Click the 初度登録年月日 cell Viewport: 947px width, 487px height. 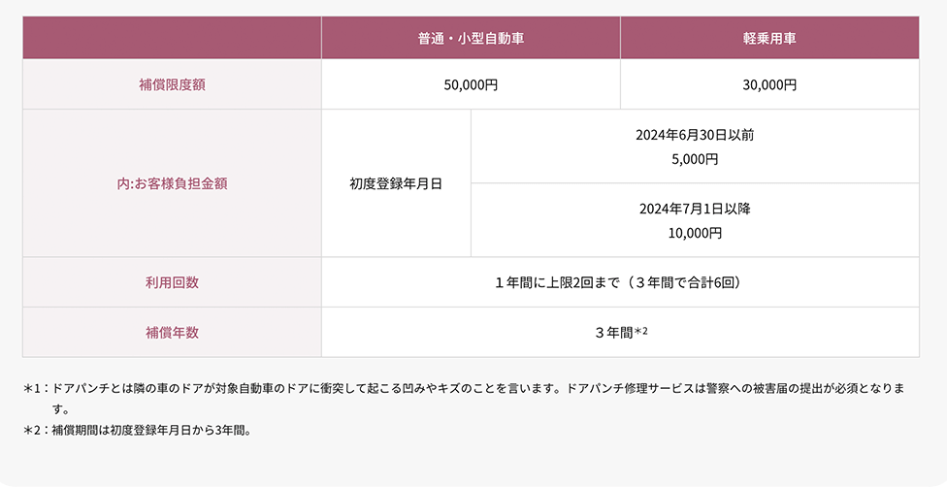tap(396, 183)
